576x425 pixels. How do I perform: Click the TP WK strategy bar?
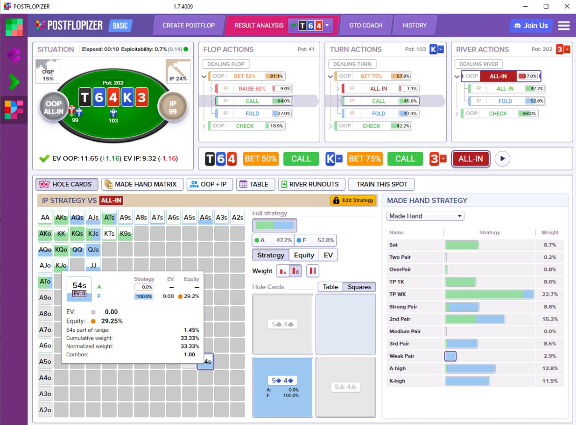(489, 294)
